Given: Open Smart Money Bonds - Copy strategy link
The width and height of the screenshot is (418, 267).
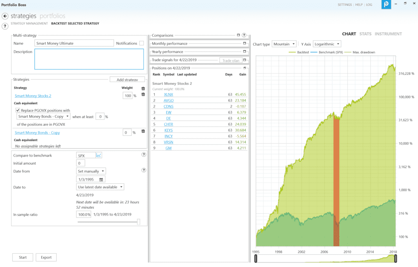Looking at the screenshot, I should (37, 132).
